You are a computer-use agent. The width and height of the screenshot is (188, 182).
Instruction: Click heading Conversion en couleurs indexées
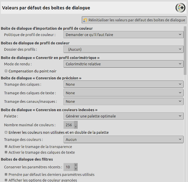[49, 110]
